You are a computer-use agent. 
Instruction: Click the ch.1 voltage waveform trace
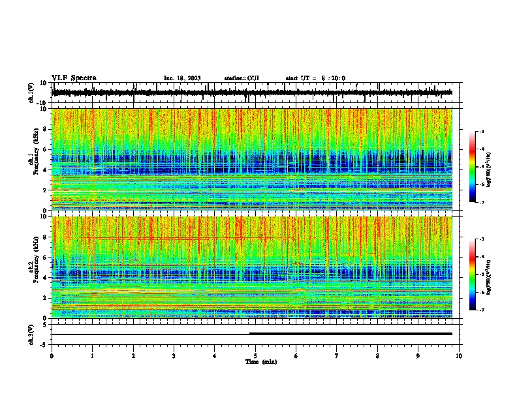click(251, 93)
